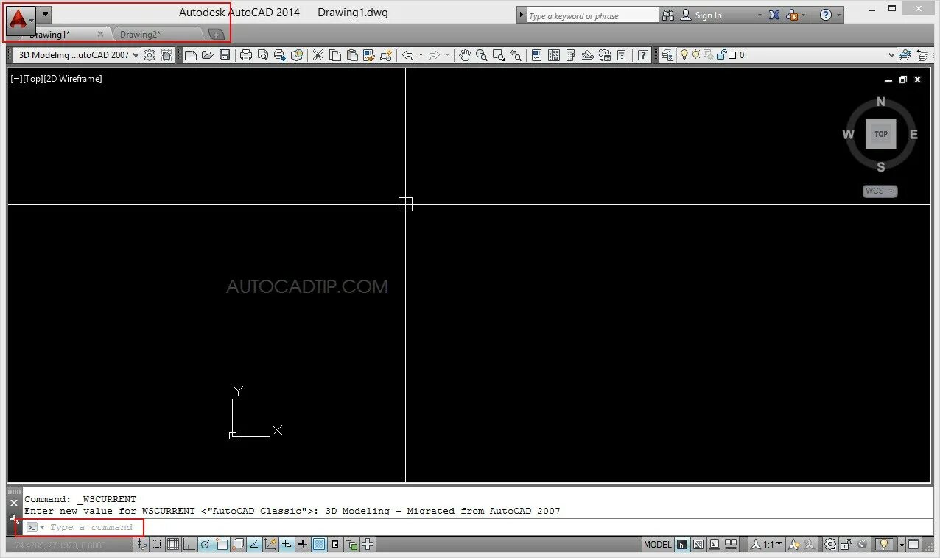Open the [-] viewport controls menu
This screenshot has width=940, height=558.
point(17,79)
